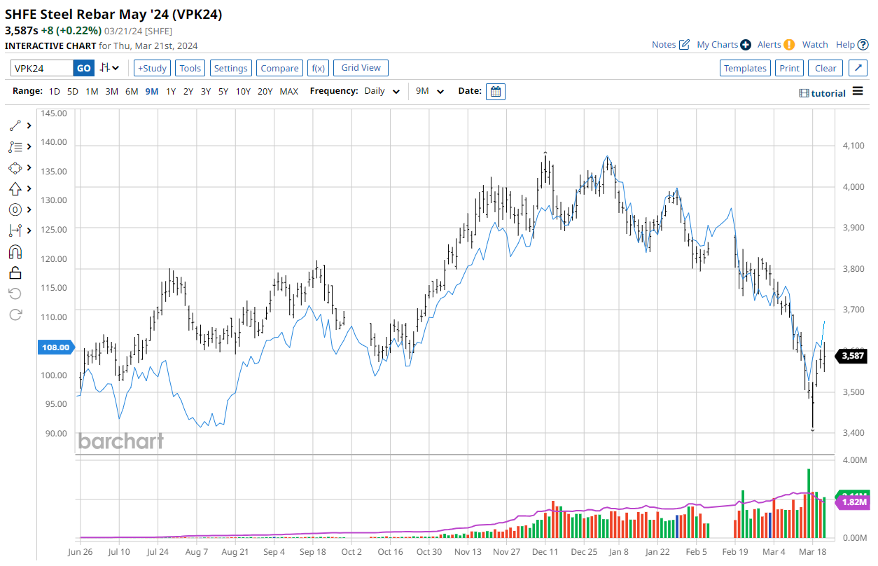Select the trend line drawing tool

pyautogui.click(x=15, y=126)
